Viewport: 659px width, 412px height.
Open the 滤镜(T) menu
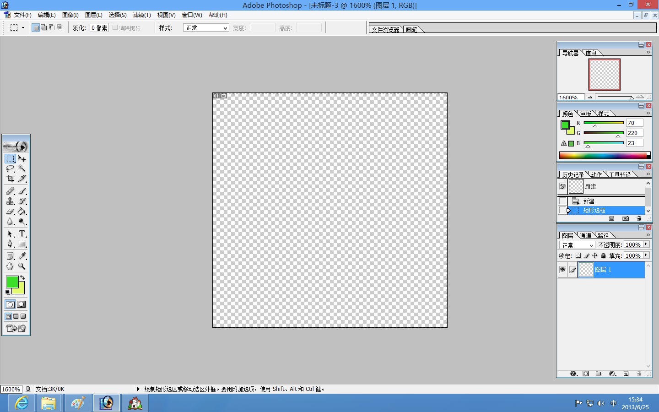[x=142, y=15]
